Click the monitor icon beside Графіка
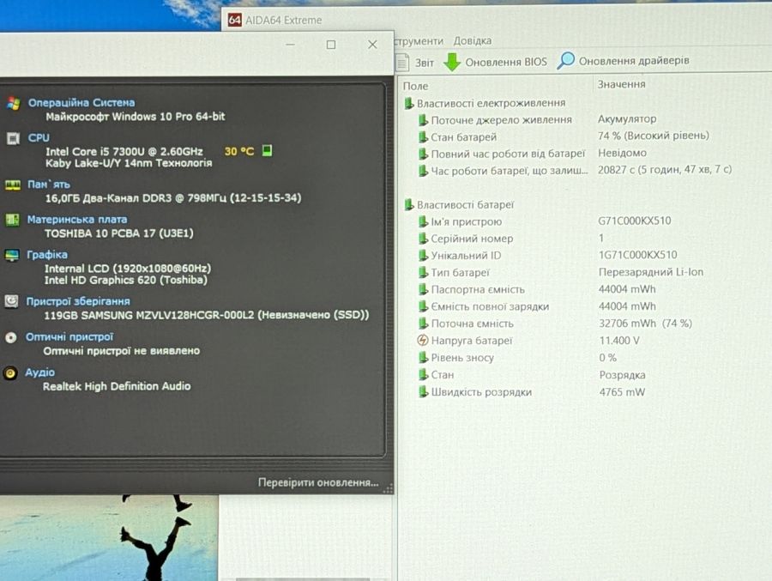The width and height of the screenshot is (772, 581). pos(12,255)
